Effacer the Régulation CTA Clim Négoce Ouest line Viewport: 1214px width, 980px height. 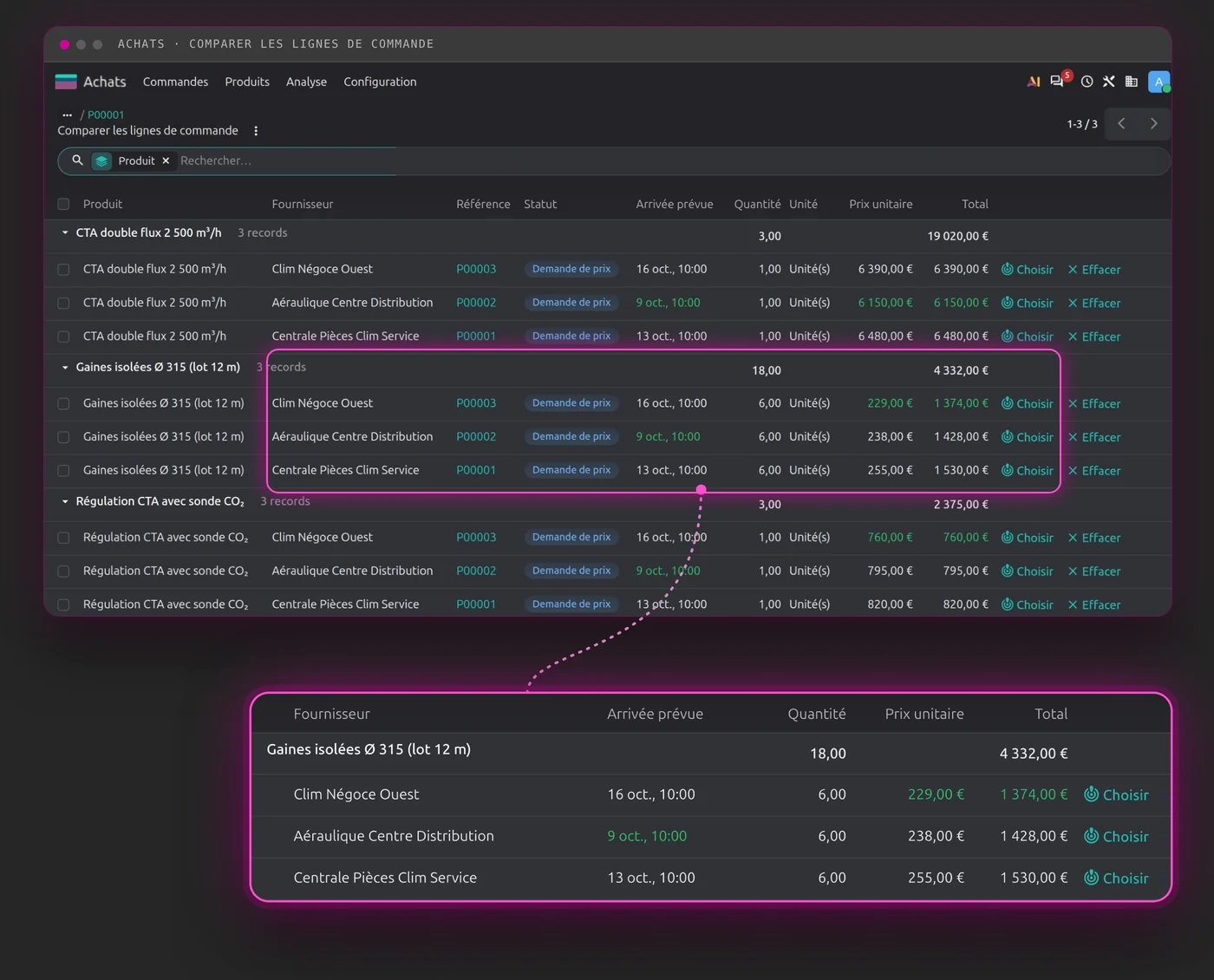pos(1094,538)
